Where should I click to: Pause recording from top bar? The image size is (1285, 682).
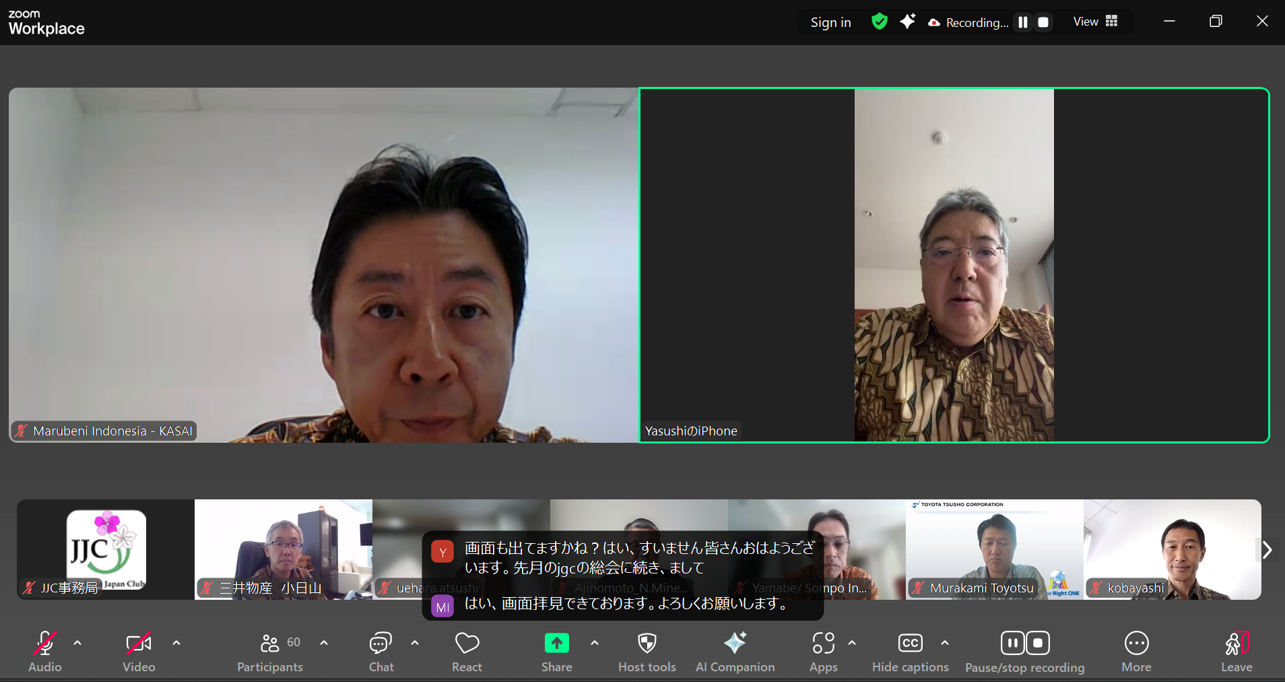[1023, 22]
